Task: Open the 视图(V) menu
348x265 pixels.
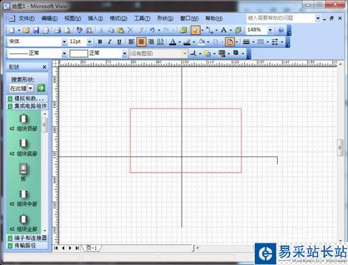Action: click(x=72, y=18)
